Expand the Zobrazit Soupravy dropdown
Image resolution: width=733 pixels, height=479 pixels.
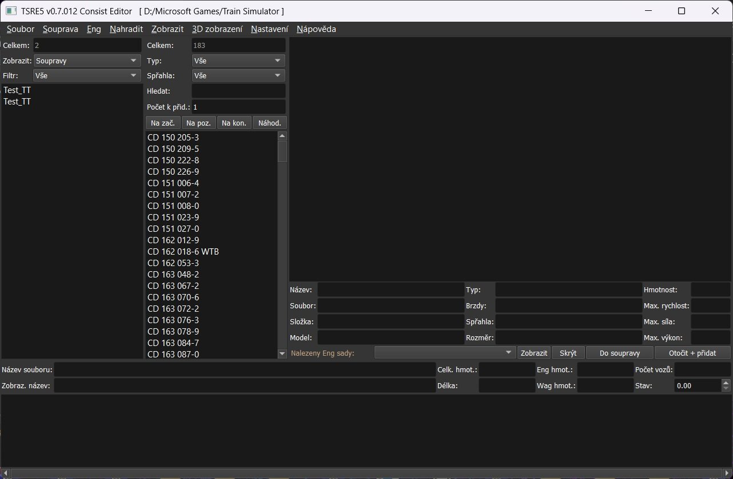(x=87, y=61)
